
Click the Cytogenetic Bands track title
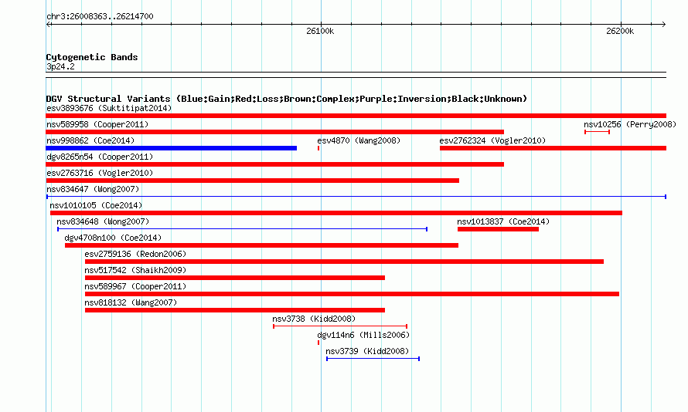click(92, 57)
